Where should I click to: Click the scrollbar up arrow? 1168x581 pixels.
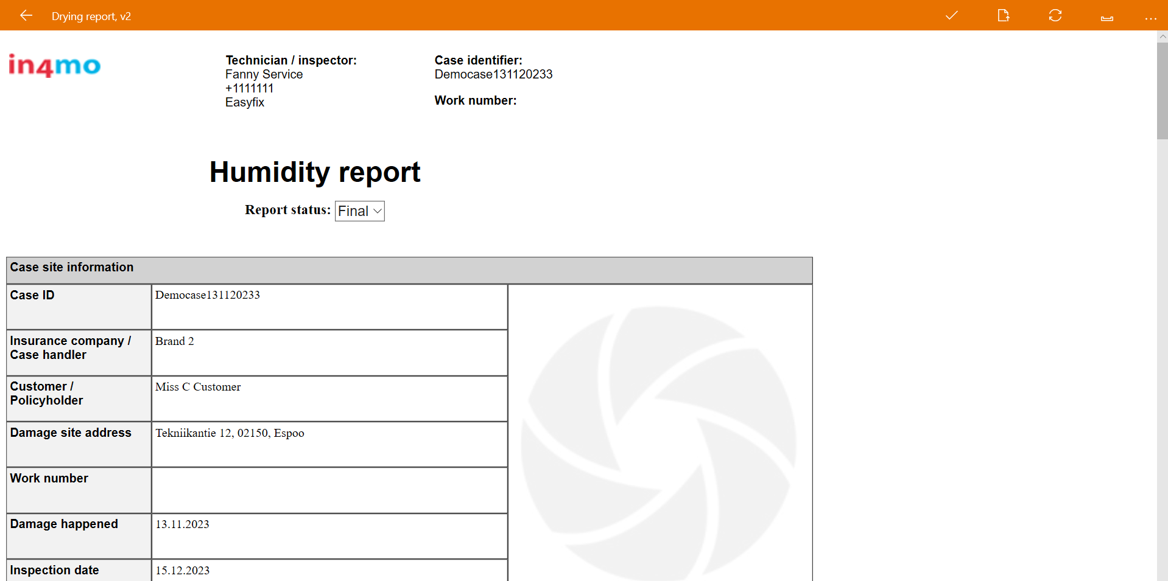[x=1162, y=37]
